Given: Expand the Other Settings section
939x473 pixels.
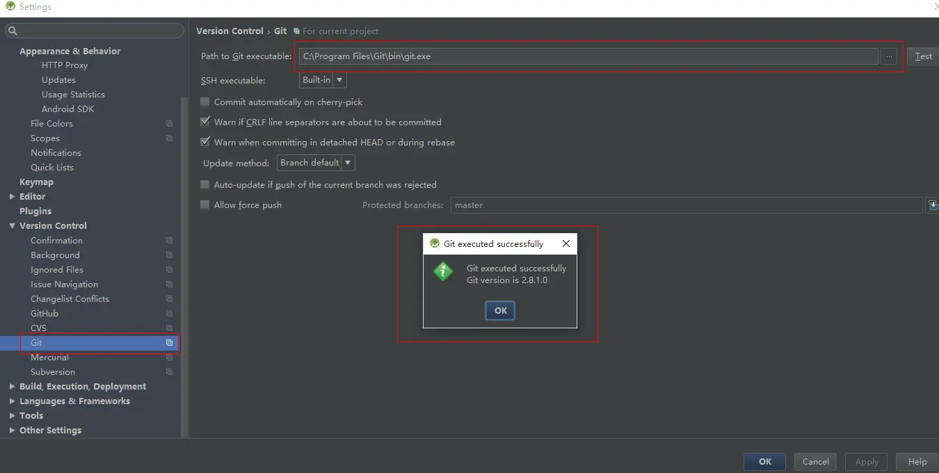Looking at the screenshot, I should point(12,431).
